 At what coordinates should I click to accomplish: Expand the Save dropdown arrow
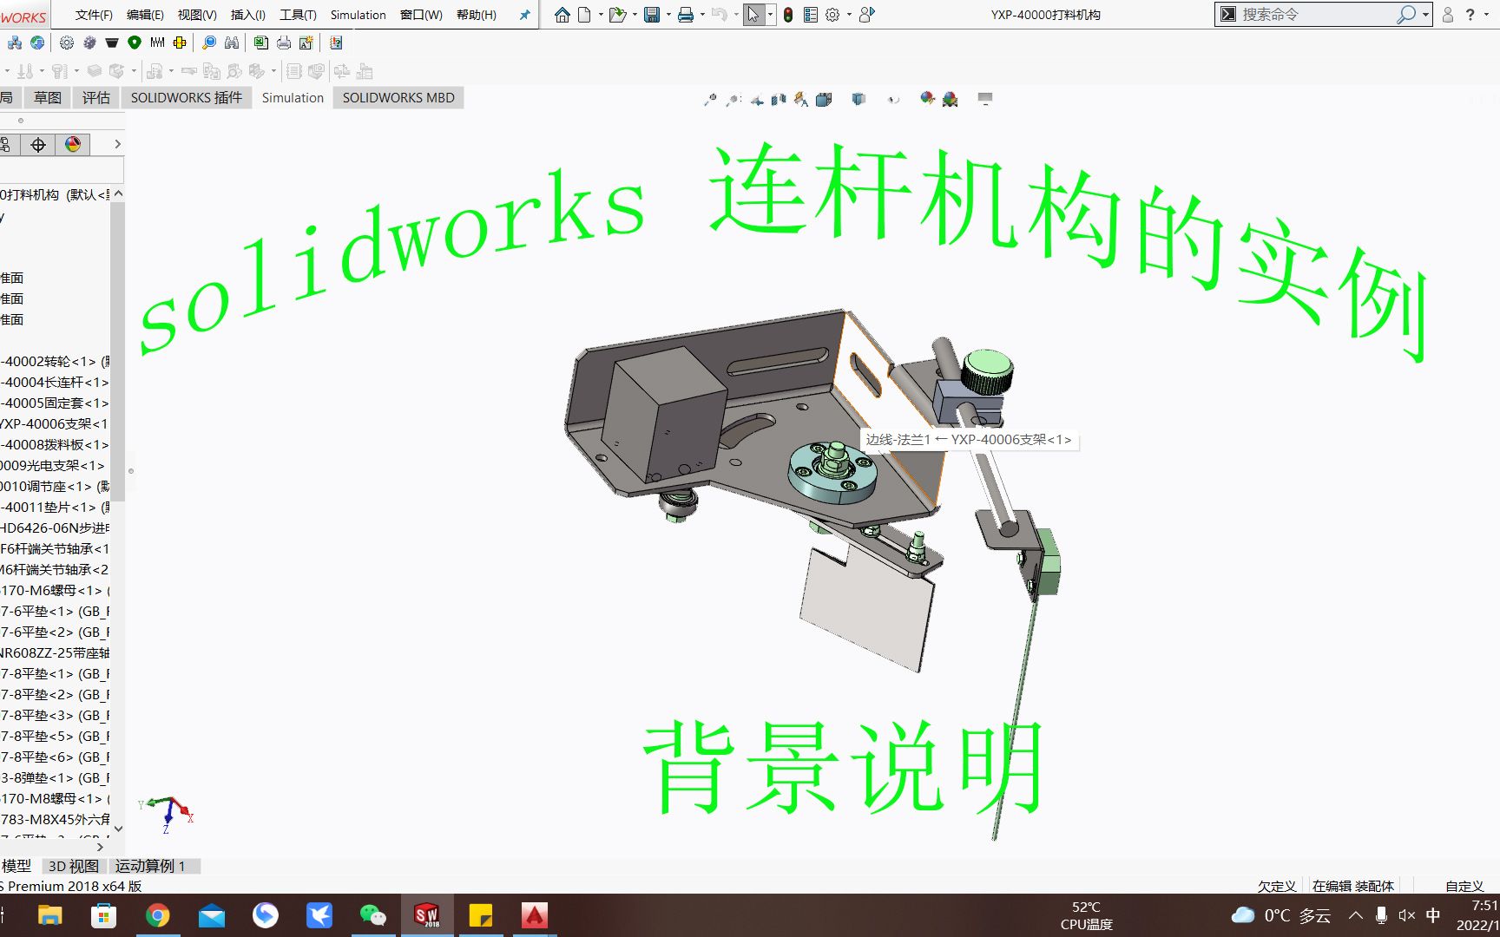coord(668,15)
